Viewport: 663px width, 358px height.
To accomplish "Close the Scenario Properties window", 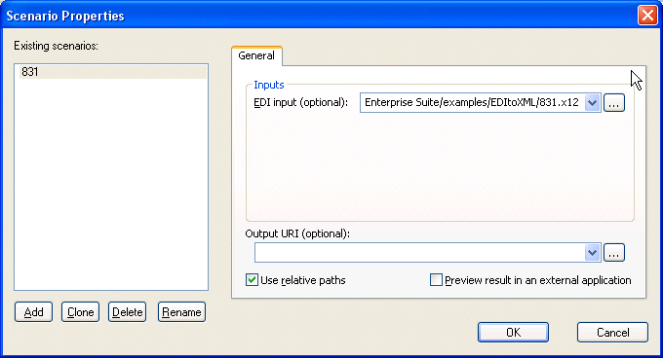I will pos(647,16).
